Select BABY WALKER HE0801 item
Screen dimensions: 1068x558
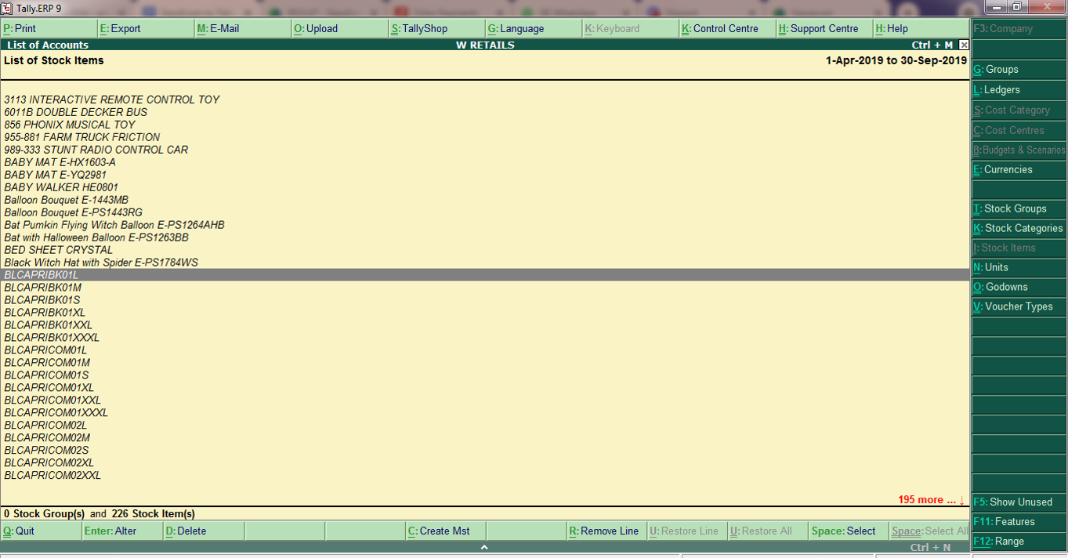pos(62,187)
